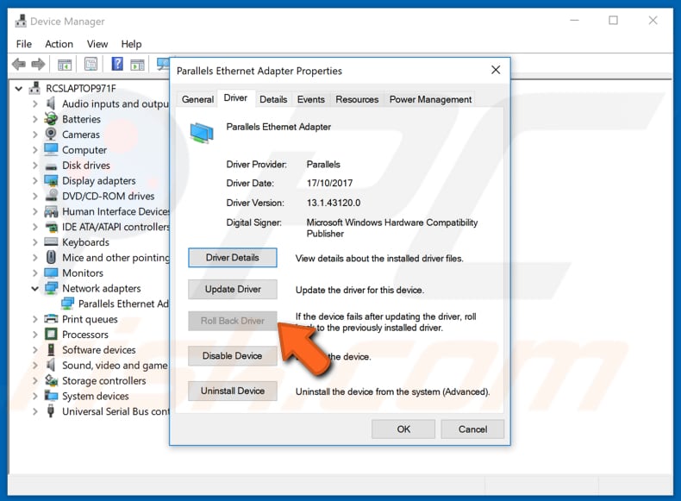Click the Print queues printer icon
Screen dimensions: 681x501
click(51, 319)
